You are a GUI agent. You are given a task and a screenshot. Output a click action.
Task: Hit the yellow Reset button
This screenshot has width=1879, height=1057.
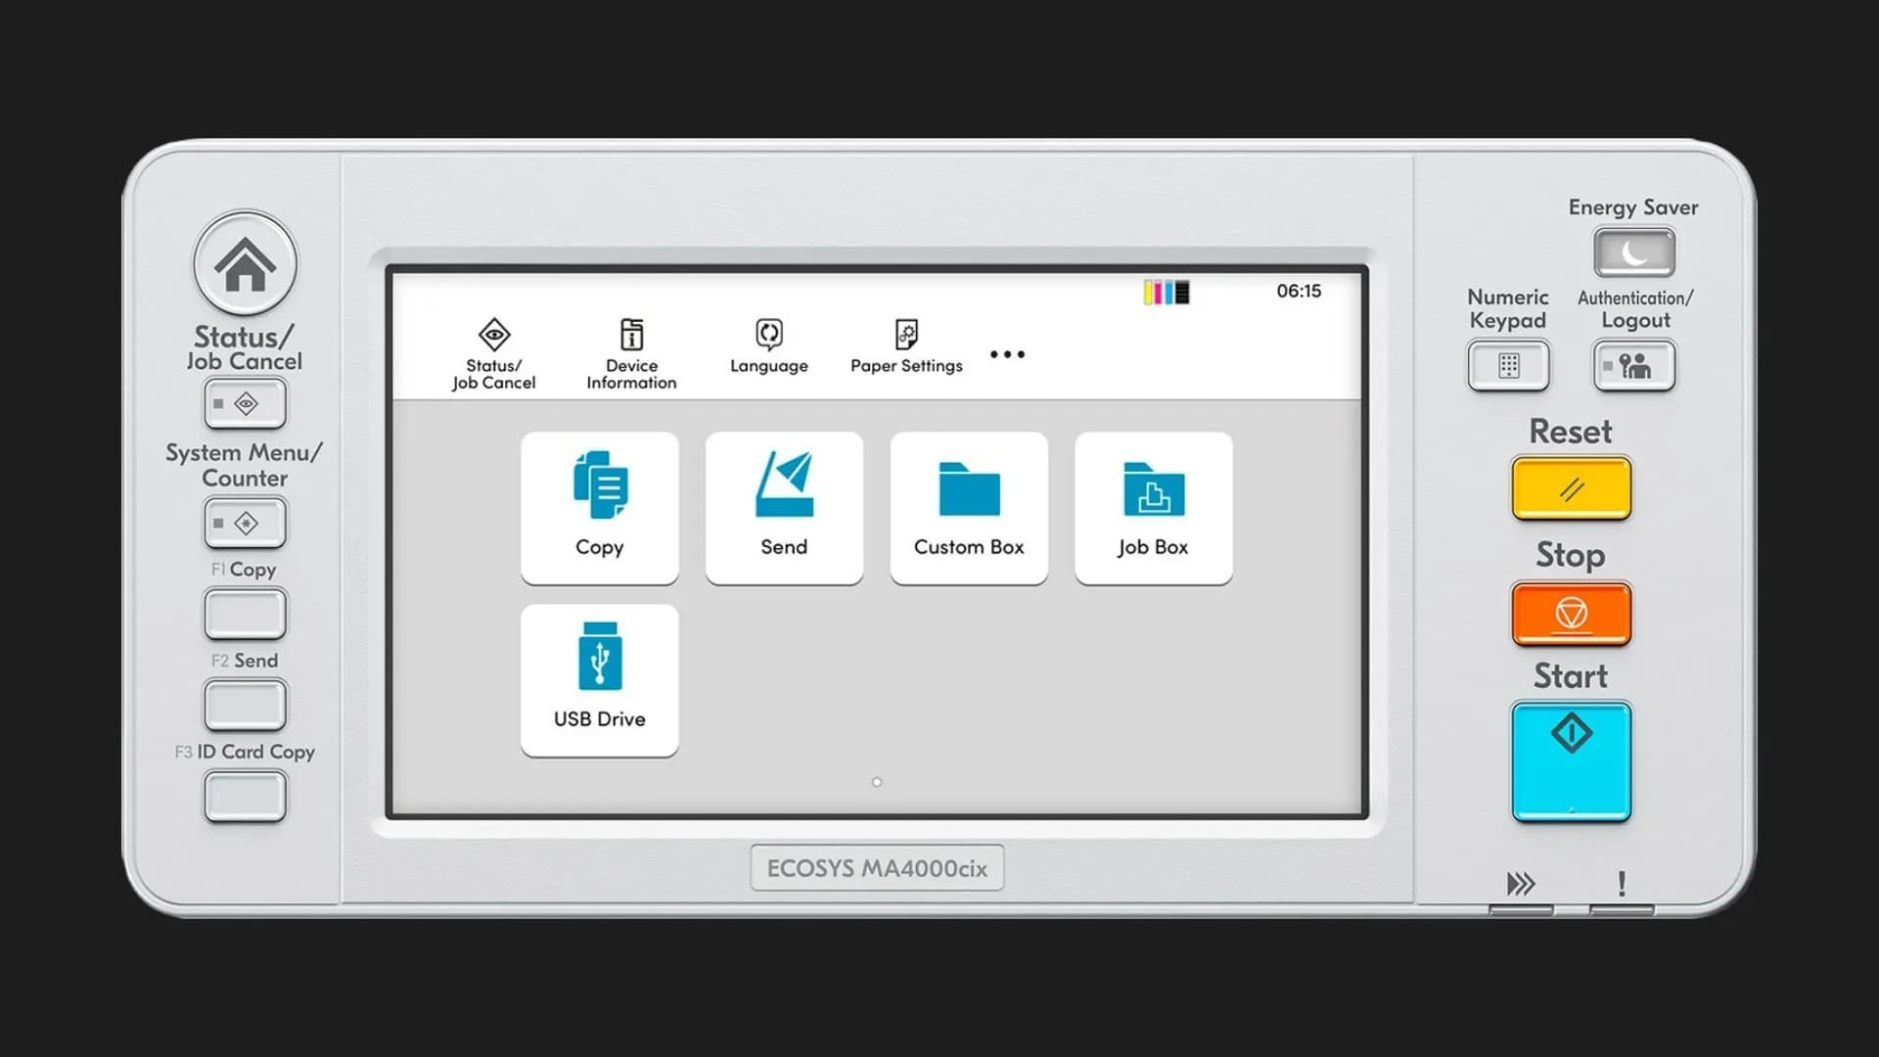1571,487
